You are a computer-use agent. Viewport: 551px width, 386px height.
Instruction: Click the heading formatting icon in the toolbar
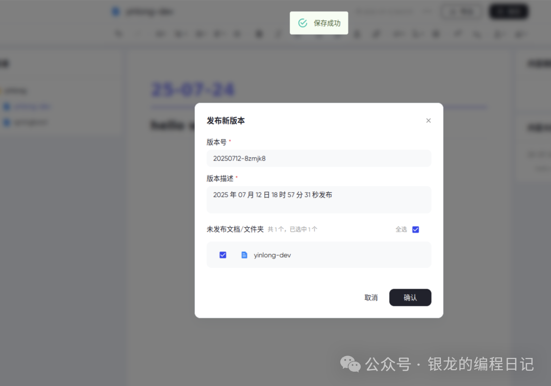(x=160, y=34)
